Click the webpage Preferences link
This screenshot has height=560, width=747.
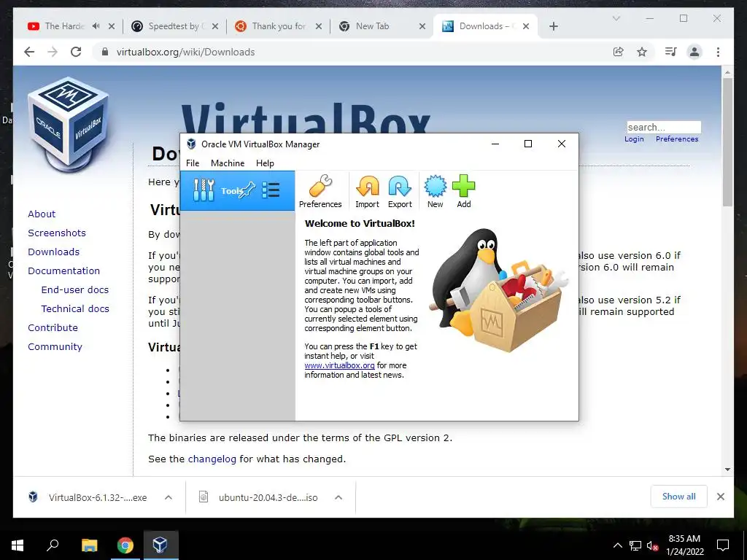tap(677, 139)
